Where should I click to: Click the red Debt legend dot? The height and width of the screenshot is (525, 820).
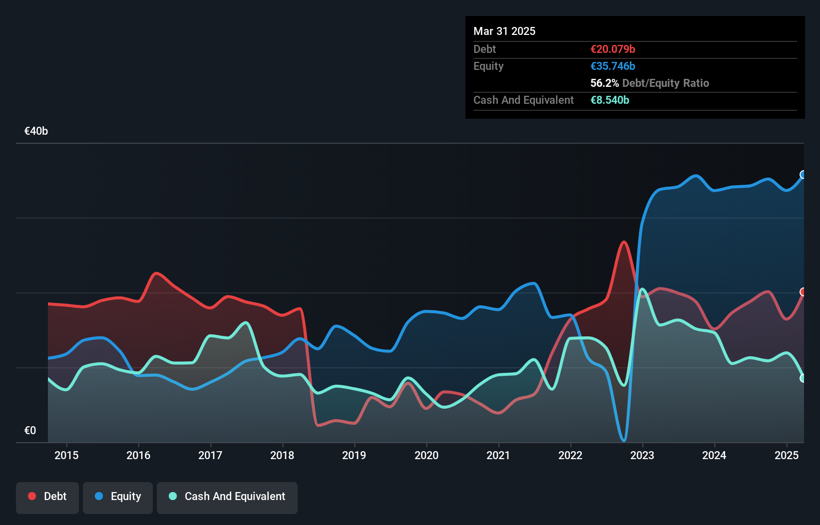point(32,496)
